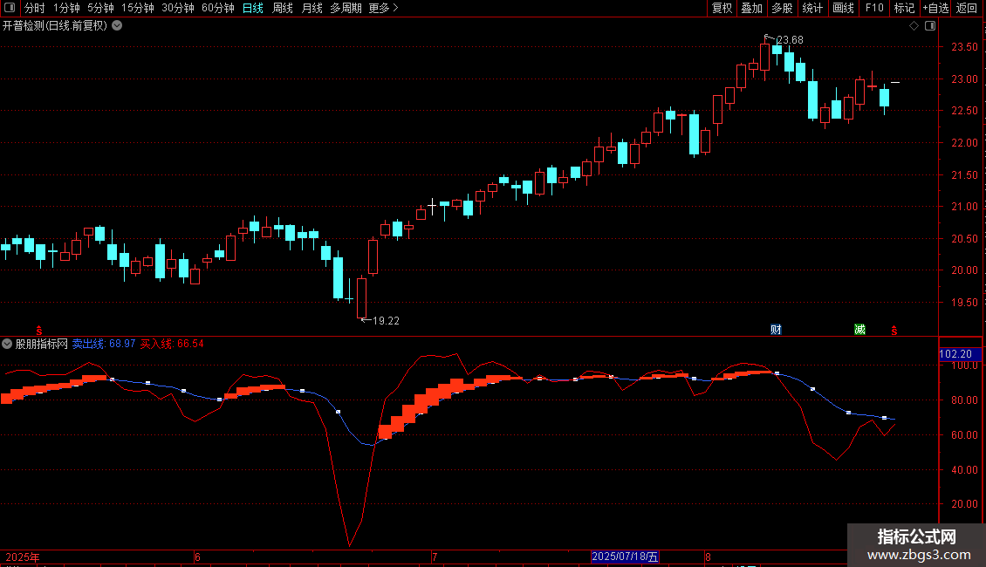Viewport: 986px width, 567px height.
Task: Click the 19.50 price axis label
Action: pyautogui.click(x=964, y=303)
